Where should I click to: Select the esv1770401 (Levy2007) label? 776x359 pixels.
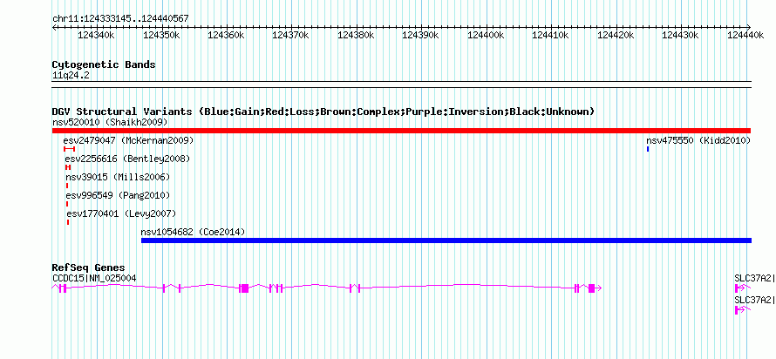(121, 213)
